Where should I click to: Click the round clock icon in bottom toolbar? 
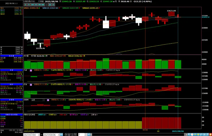pos(192,135)
